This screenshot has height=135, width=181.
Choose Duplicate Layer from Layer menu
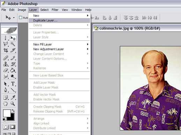(59, 21)
